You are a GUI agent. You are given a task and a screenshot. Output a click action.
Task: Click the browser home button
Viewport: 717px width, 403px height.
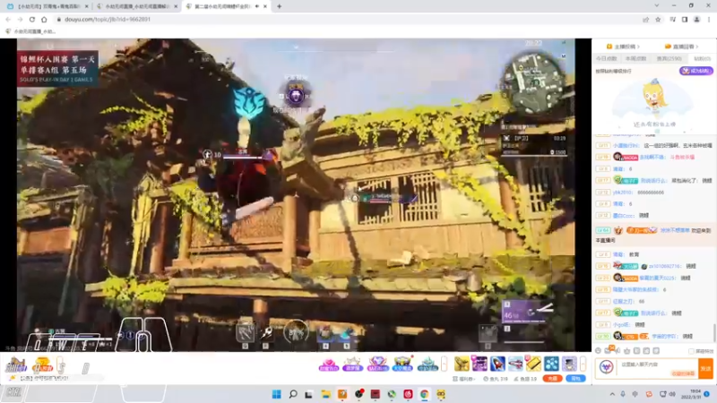coord(44,19)
